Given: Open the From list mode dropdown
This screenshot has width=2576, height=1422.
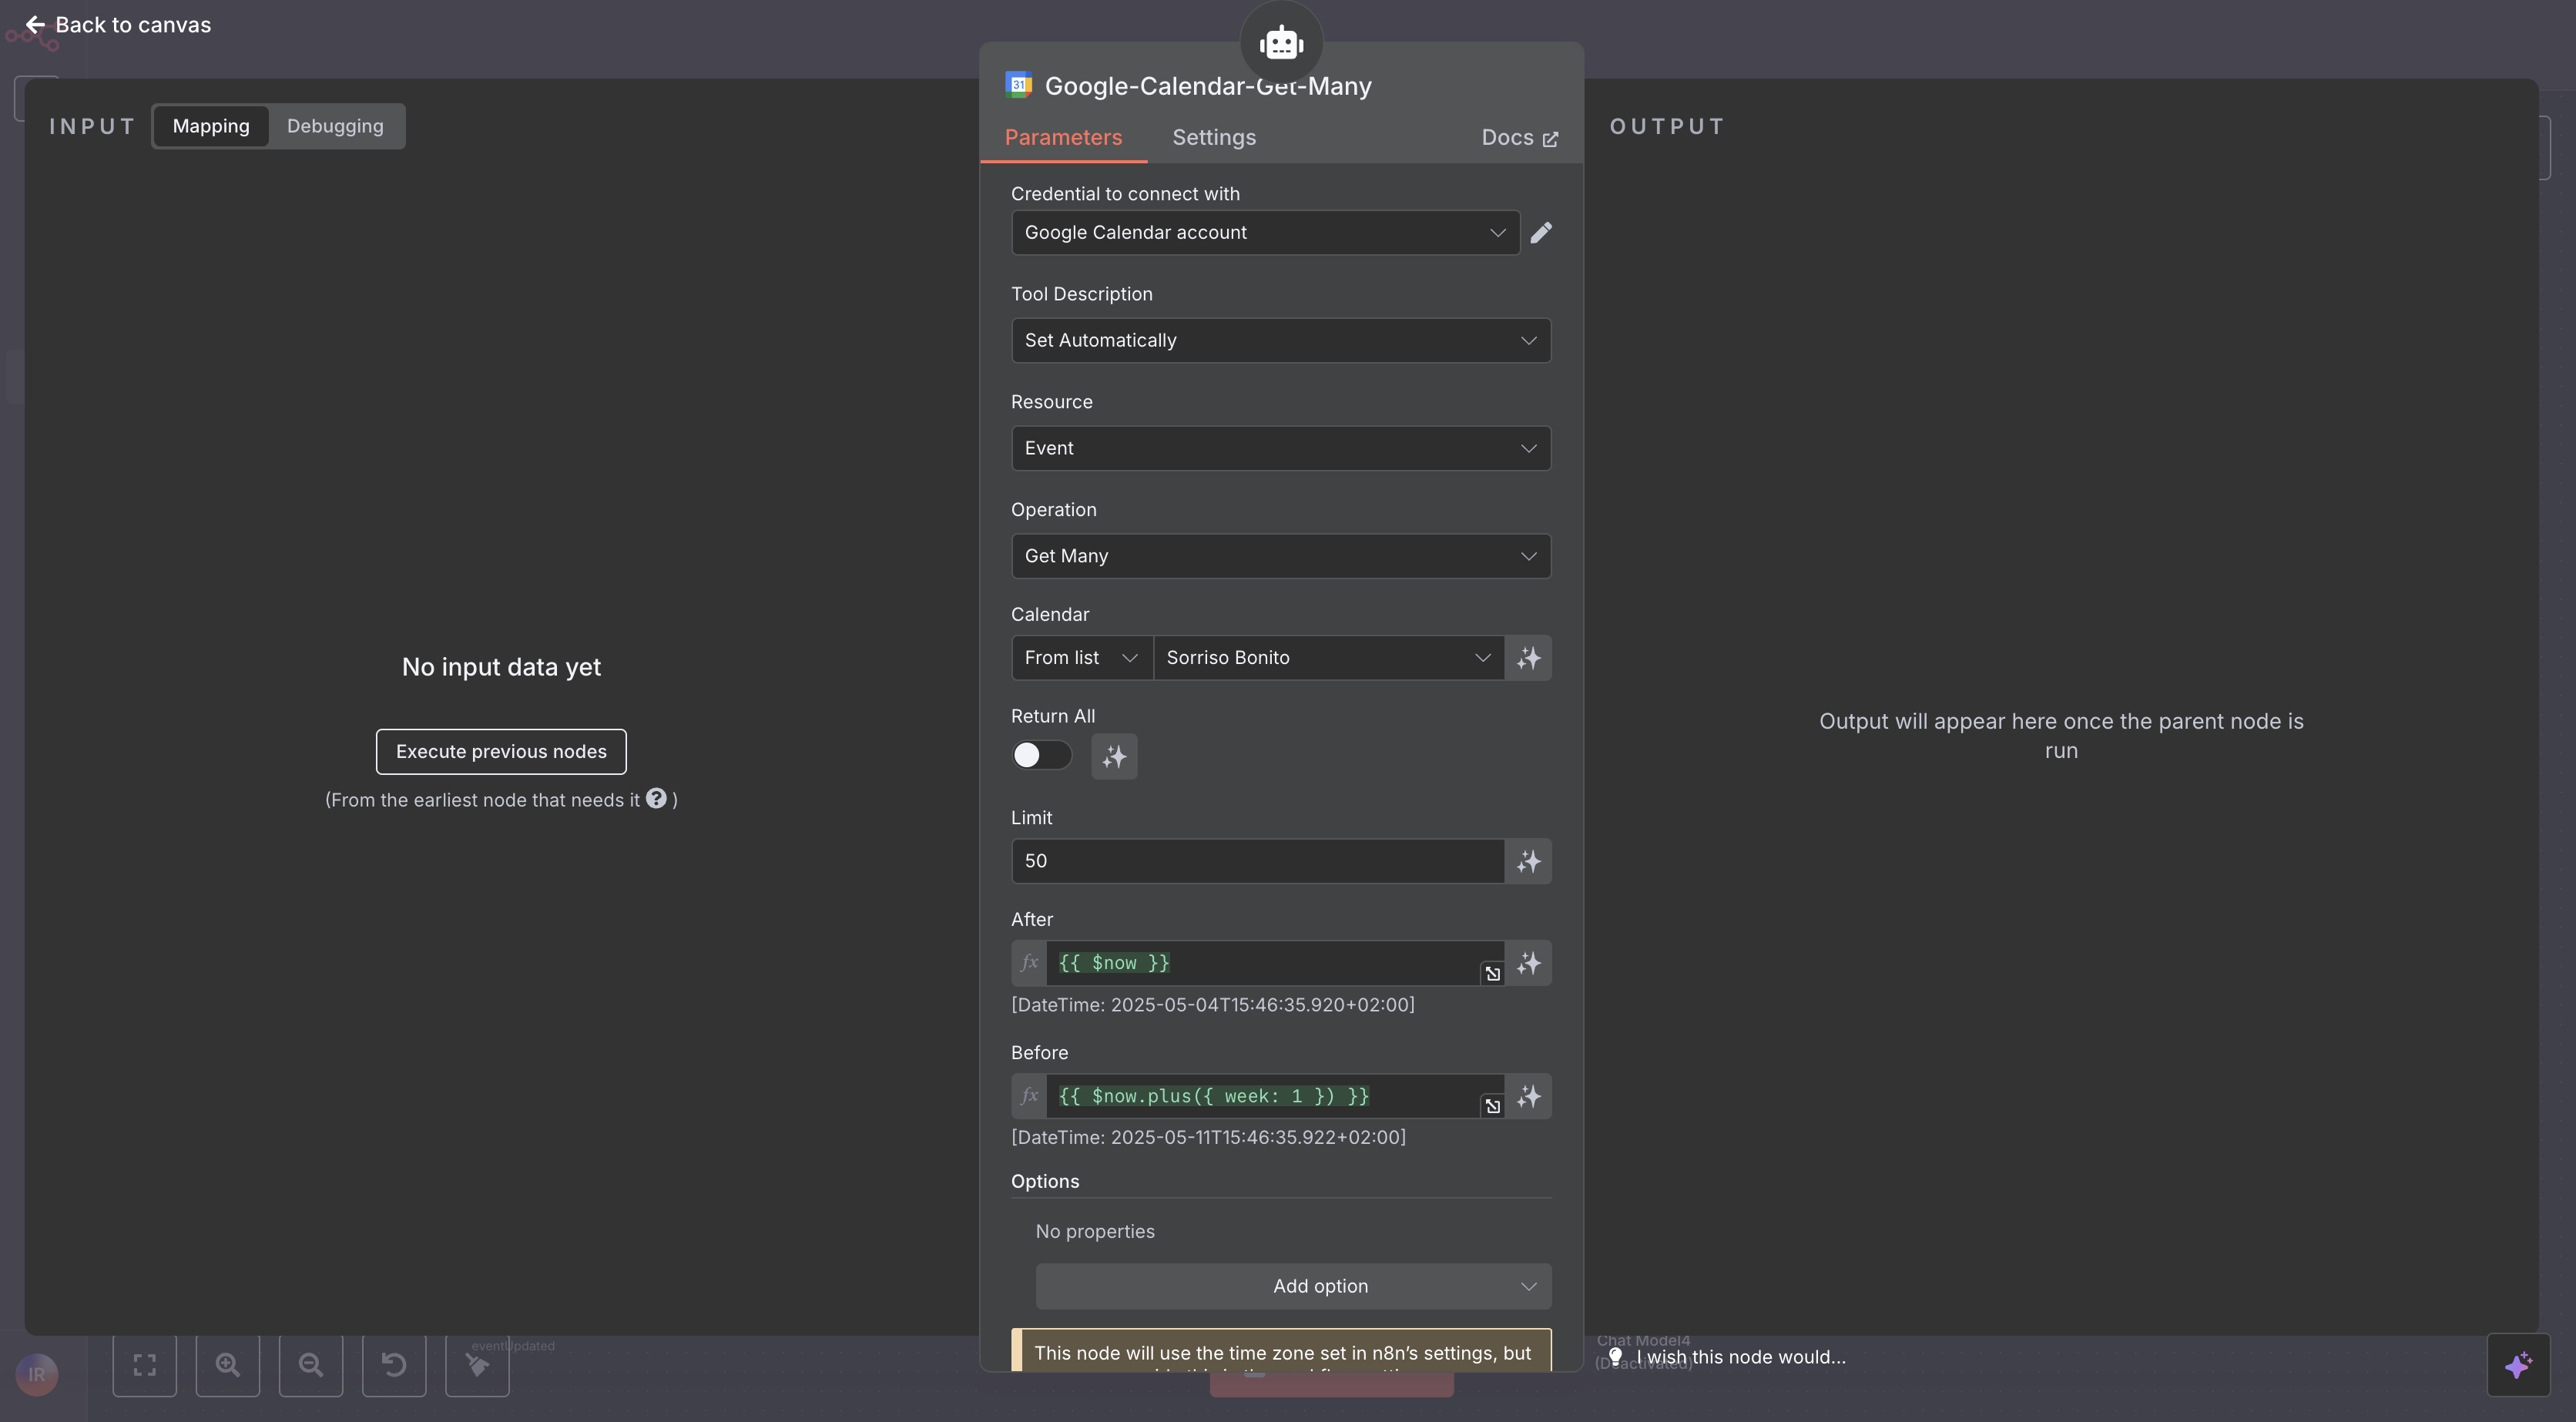Looking at the screenshot, I should (1082, 658).
